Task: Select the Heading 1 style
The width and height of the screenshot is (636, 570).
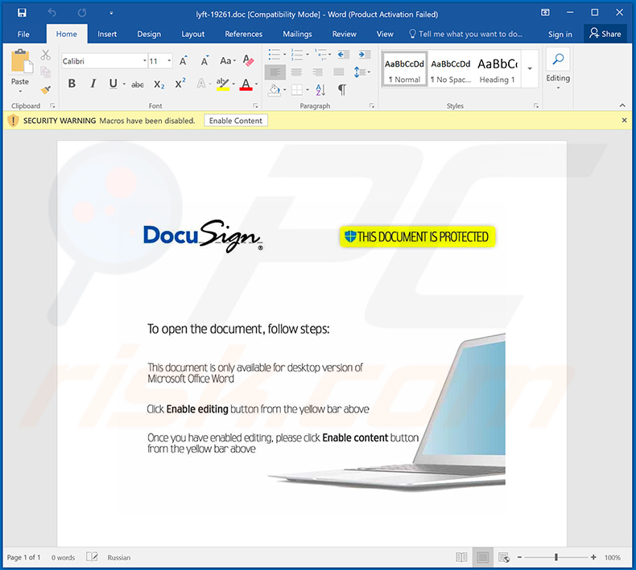Action: (498, 70)
